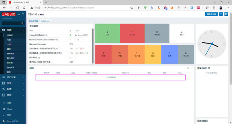Open the problems widget gear settings

[188, 68]
